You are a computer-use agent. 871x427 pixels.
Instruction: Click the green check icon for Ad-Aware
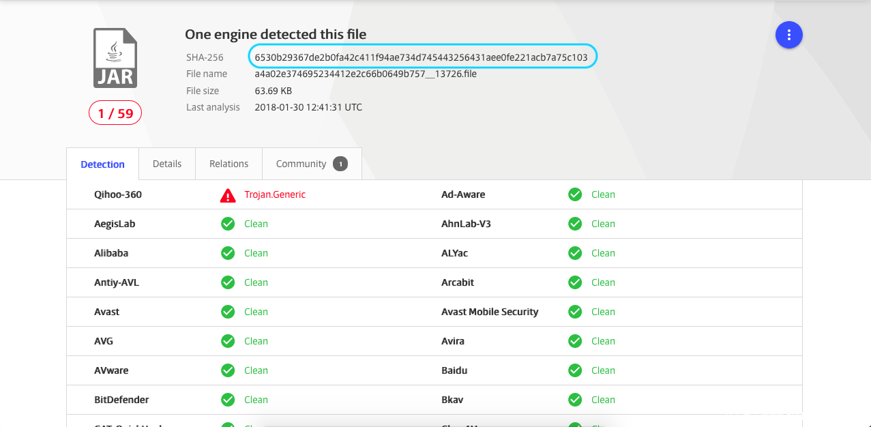click(575, 194)
